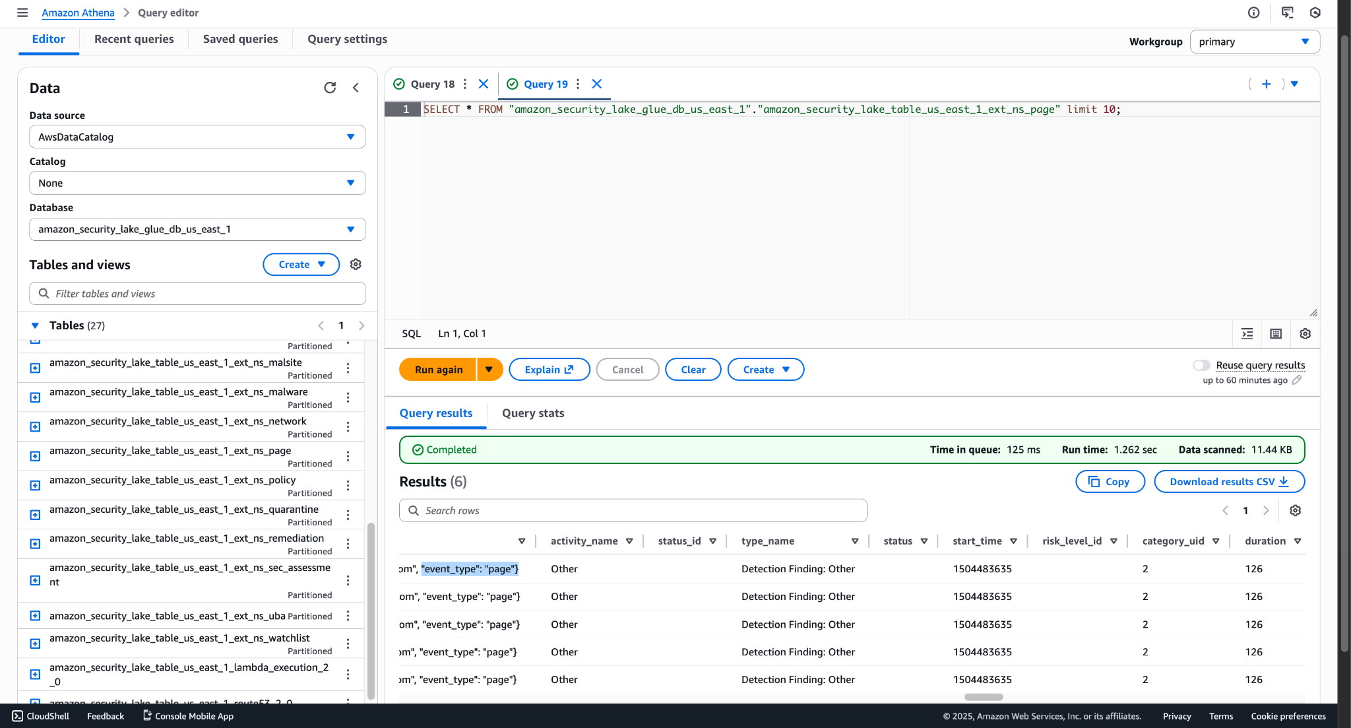The image size is (1351, 728).
Task: Open the info panel icon in header
Action: [1254, 13]
